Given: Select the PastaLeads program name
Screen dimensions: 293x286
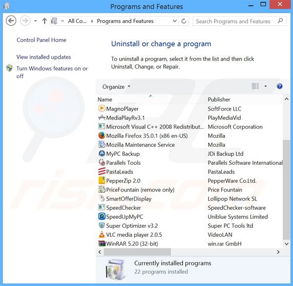Looking at the screenshot, I should (120, 172).
